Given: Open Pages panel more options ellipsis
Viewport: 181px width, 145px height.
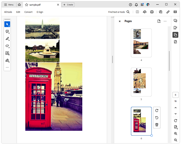Looking at the screenshot, I should pyautogui.click(x=165, y=21).
